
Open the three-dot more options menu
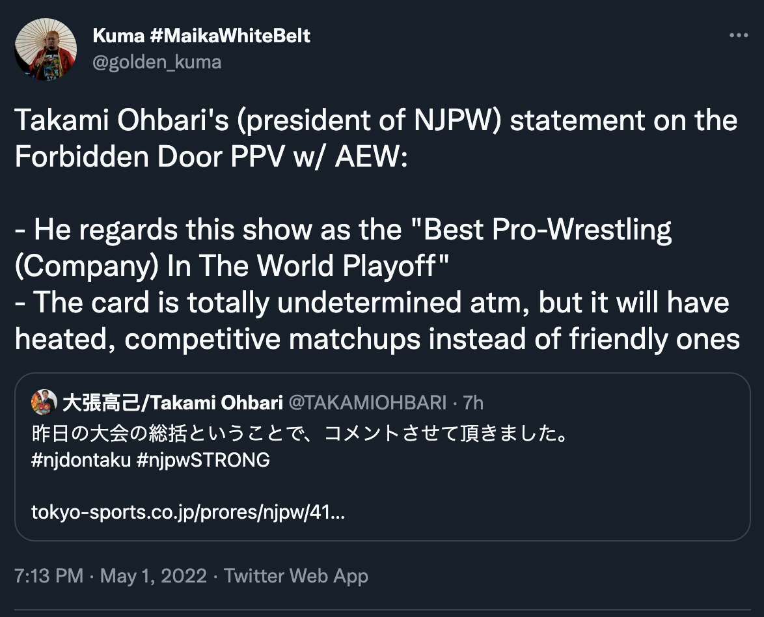point(738,36)
